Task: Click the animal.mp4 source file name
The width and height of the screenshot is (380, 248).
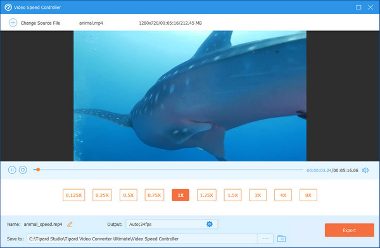Action: click(91, 23)
